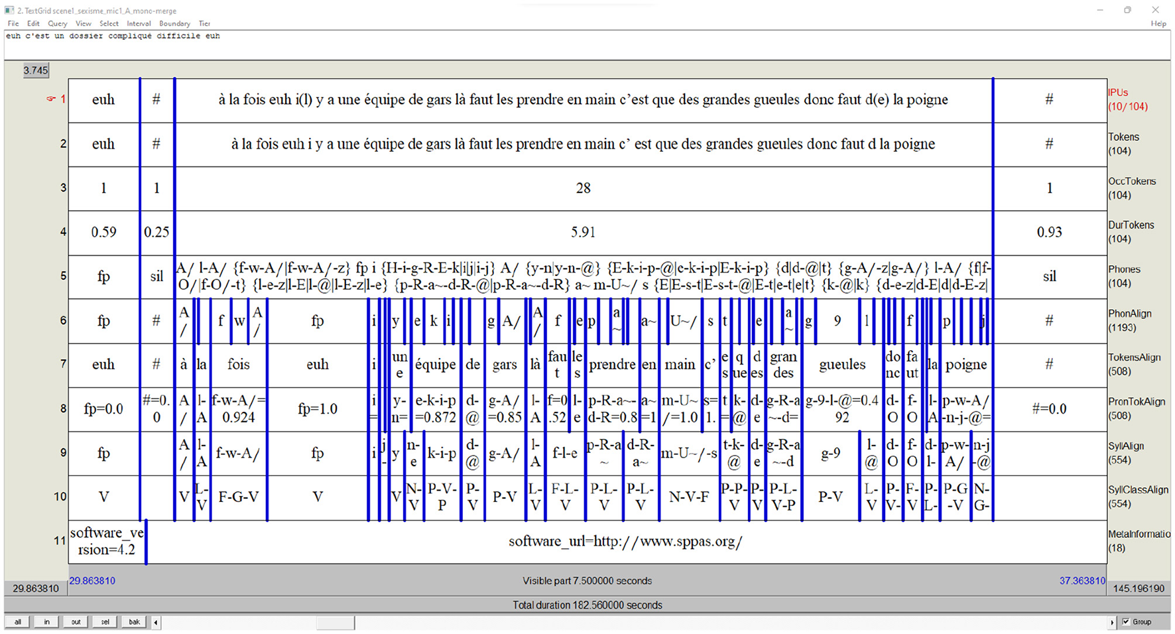Open the Query menu
1175x634 pixels.
click(x=57, y=23)
